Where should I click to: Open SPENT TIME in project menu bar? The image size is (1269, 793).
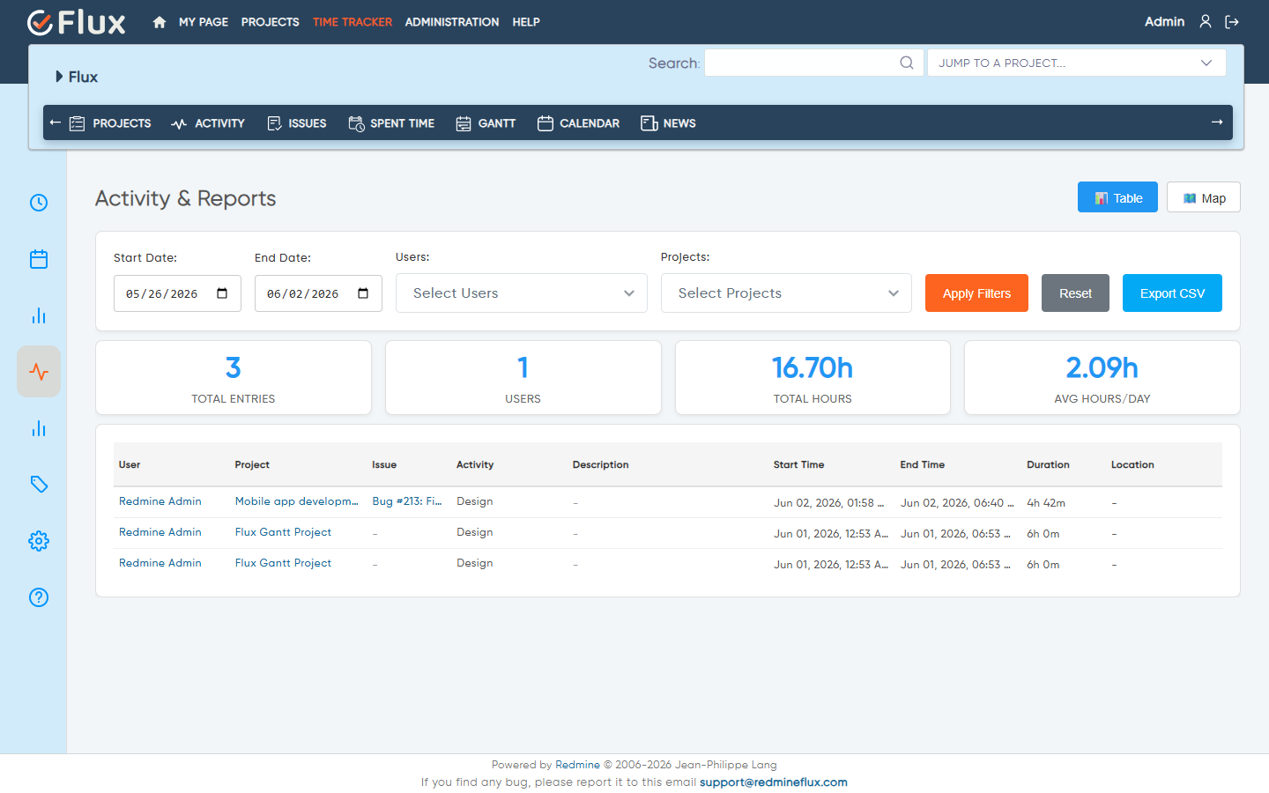pos(392,123)
